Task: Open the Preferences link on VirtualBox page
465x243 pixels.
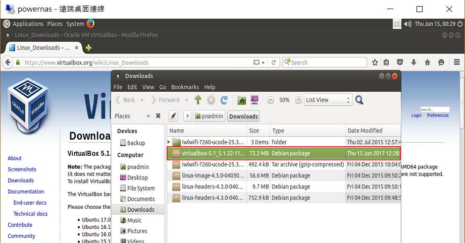Action: pyautogui.click(x=438, y=115)
